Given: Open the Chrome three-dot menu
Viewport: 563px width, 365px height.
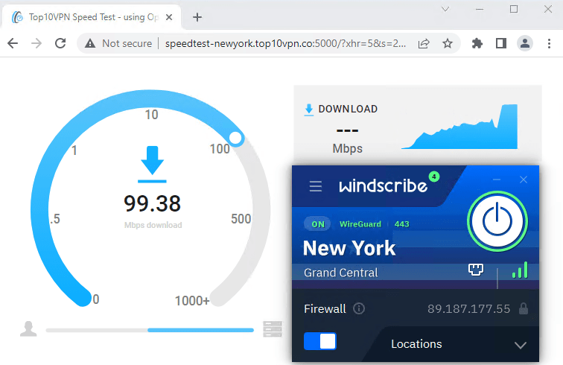Looking at the screenshot, I should click(x=549, y=43).
